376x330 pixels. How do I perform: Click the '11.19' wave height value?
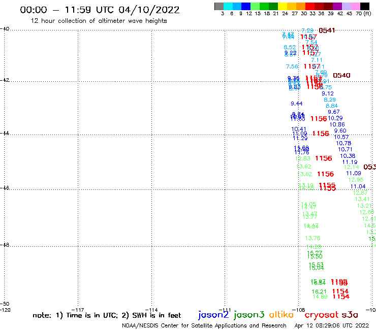[x=350, y=162]
